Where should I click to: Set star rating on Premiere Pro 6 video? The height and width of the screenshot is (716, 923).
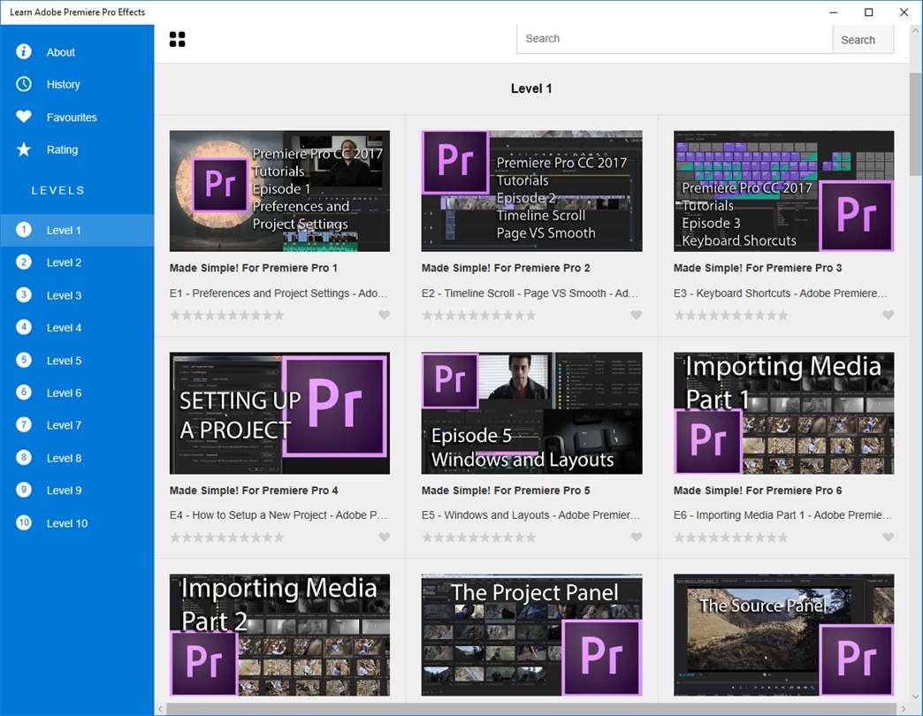click(731, 537)
